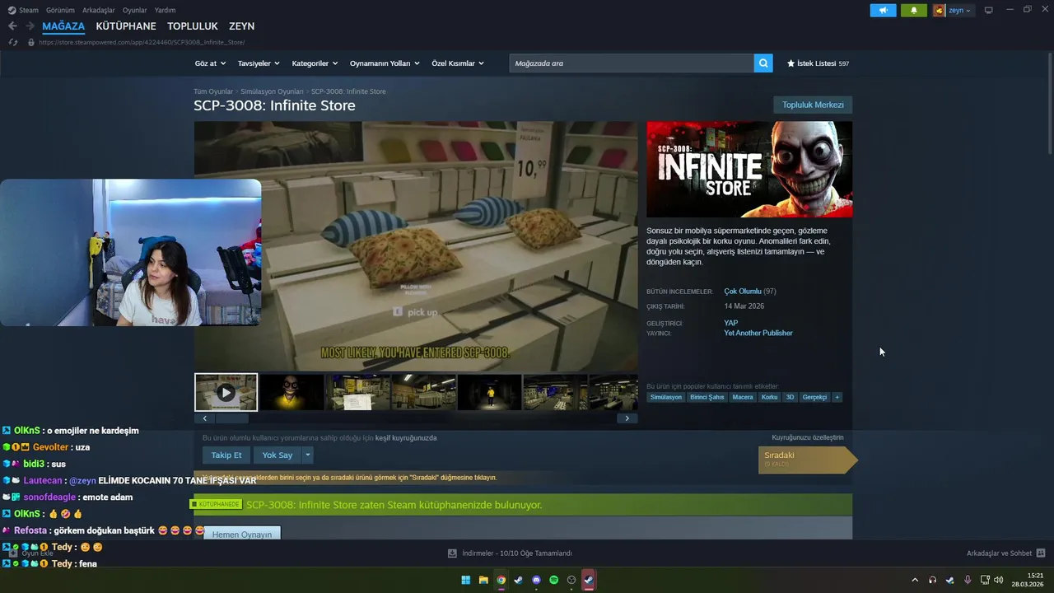This screenshot has height=593, width=1054.
Task: Open Spotify from the taskbar
Action: tap(553, 580)
